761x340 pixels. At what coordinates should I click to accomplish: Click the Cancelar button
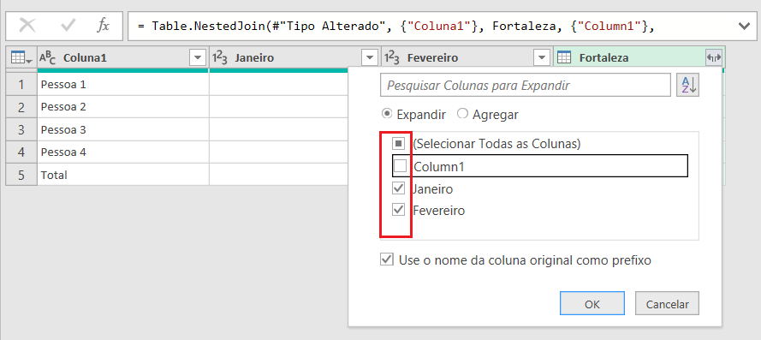667,304
